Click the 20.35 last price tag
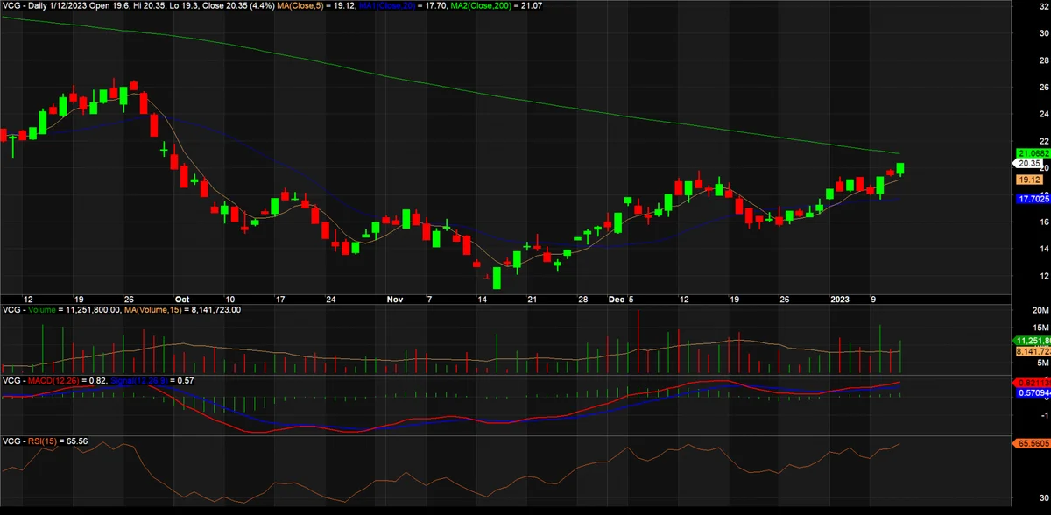The image size is (1051, 515). [x=1028, y=164]
